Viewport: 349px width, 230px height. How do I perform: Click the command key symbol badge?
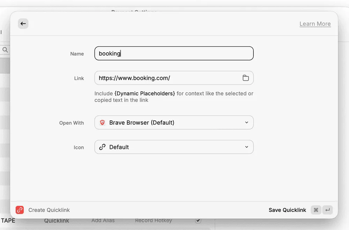click(x=316, y=210)
